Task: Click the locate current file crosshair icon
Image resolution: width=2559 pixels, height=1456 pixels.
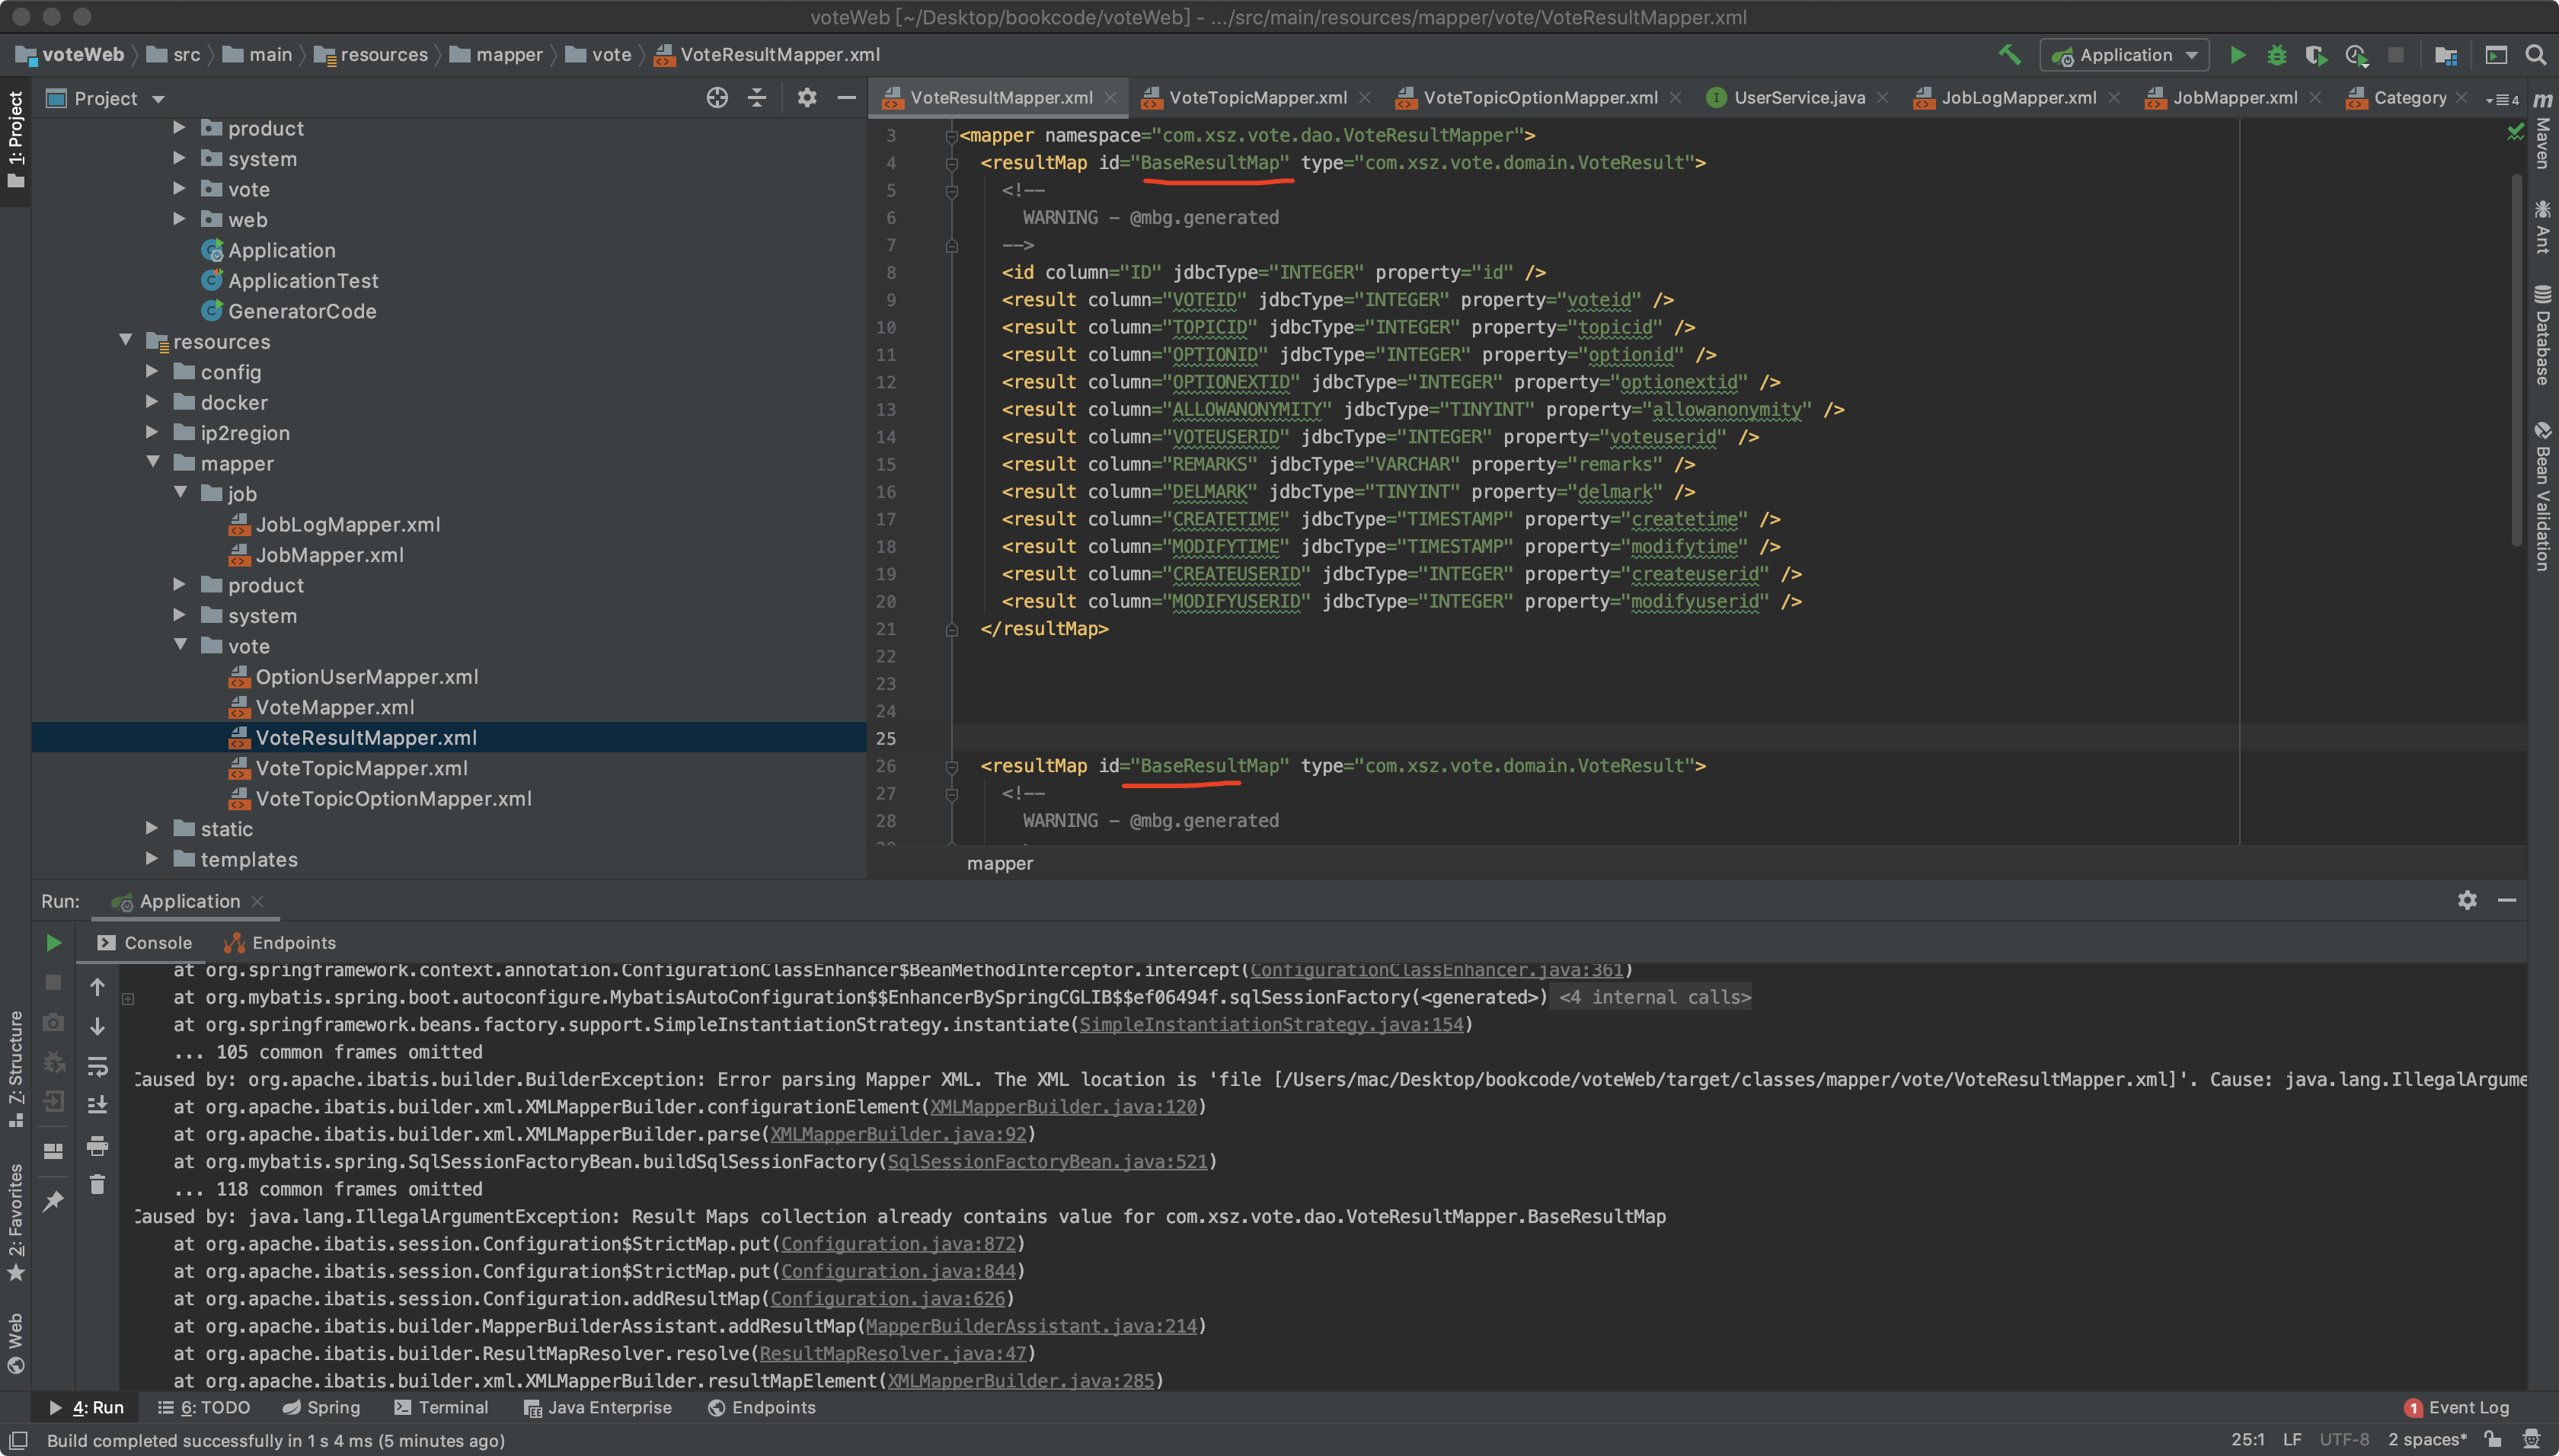Action: click(717, 98)
